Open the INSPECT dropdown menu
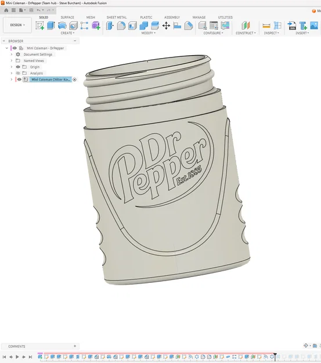Screen dimensions: 321x363 point(272,33)
